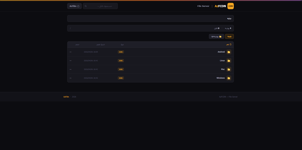Sort by the حجم size column header
Viewport: 302px width, 150px height.
[x=78, y=44]
